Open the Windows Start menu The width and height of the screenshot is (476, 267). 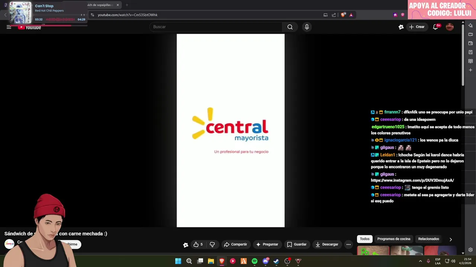pyautogui.click(x=178, y=261)
